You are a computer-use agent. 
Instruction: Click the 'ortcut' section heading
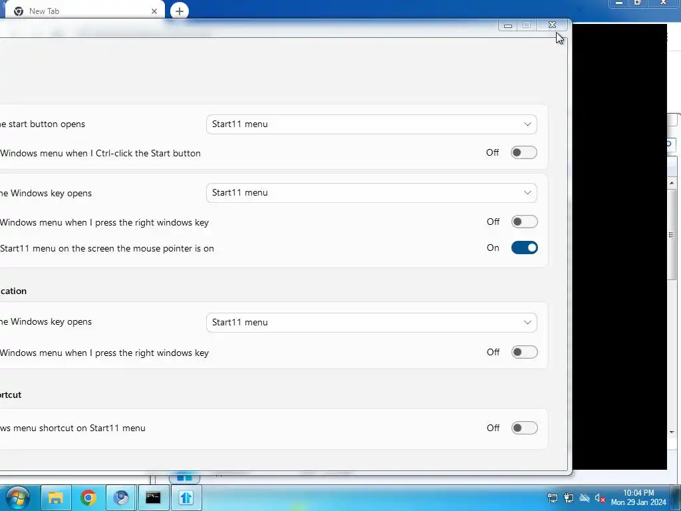pyautogui.click(x=11, y=395)
